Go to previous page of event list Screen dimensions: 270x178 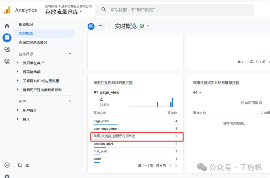(x=170, y=165)
